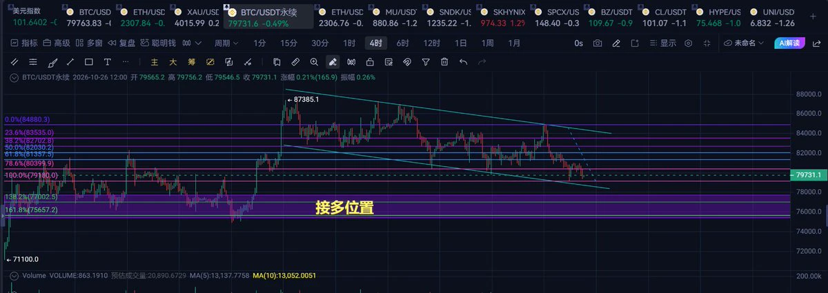Click the AI解读 button
This screenshot has height=293, width=828.
pyautogui.click(x=789, y=43)
